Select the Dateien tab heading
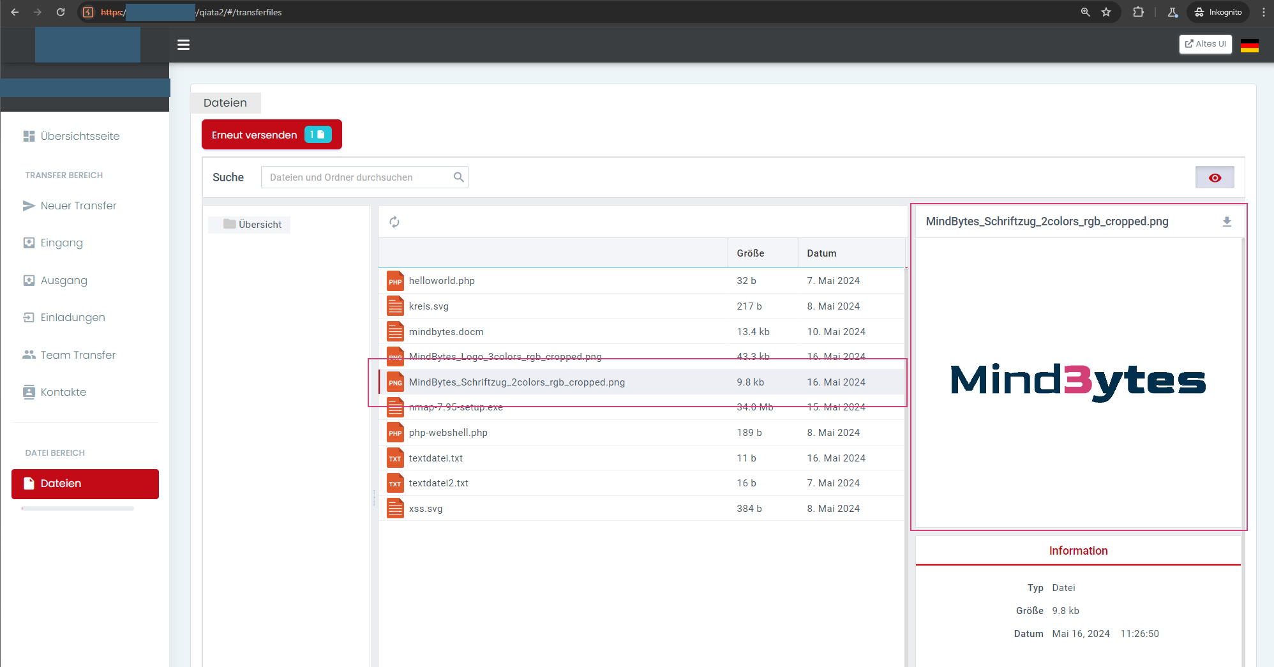1274x667 pixels. (225, 103)
